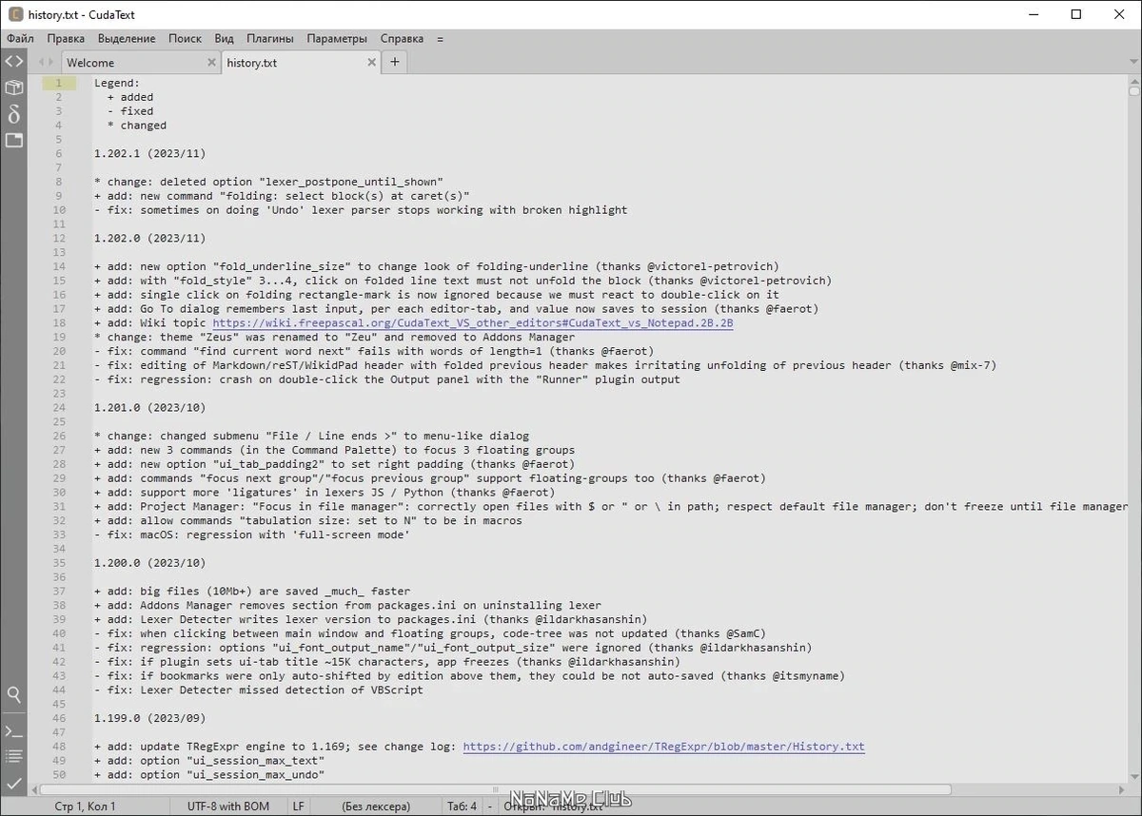Open the Справка menu
Screen dimensions: 1142x816
coord(402,39)
